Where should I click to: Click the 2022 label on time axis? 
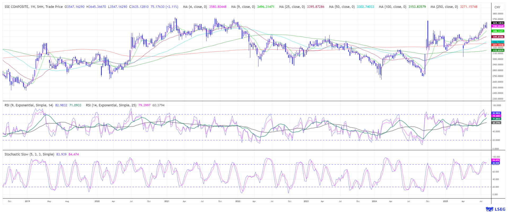(238, 201)
